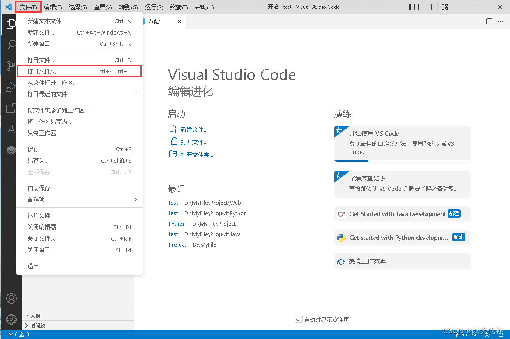
Task: Open the Manage gear icon
Action: (x=11, y=319)
